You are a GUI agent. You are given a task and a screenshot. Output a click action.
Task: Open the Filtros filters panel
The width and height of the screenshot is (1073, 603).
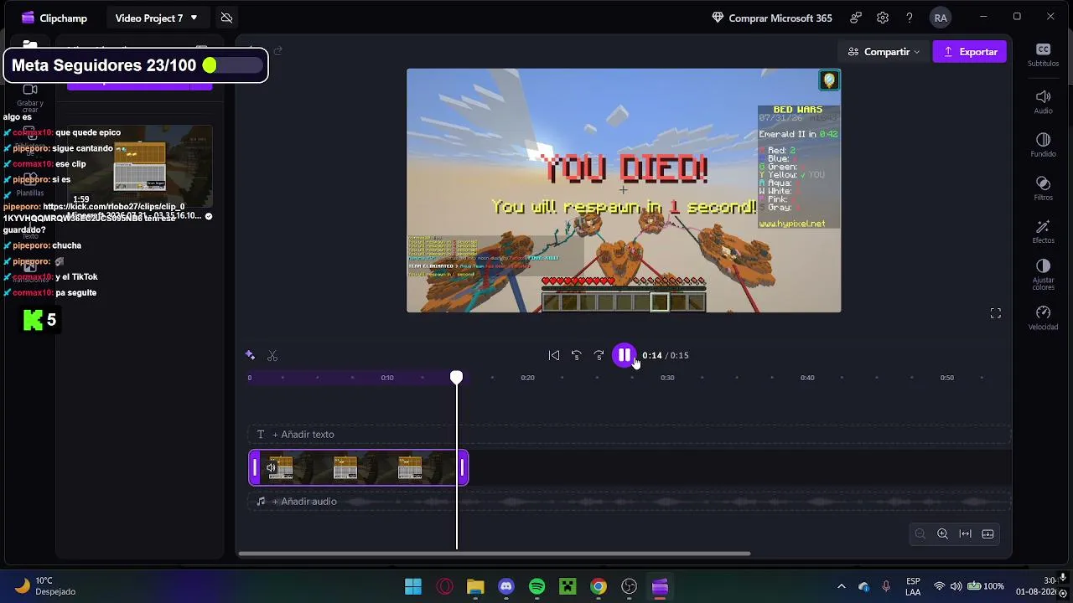pyautogui.click(x=1044, y=188)
